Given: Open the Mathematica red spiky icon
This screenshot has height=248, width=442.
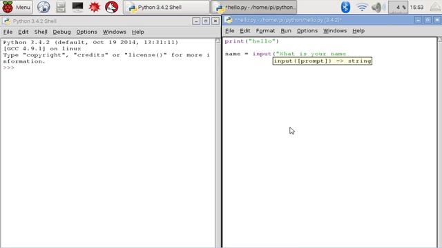Looking at the screenshot, I should coord(95,7).
